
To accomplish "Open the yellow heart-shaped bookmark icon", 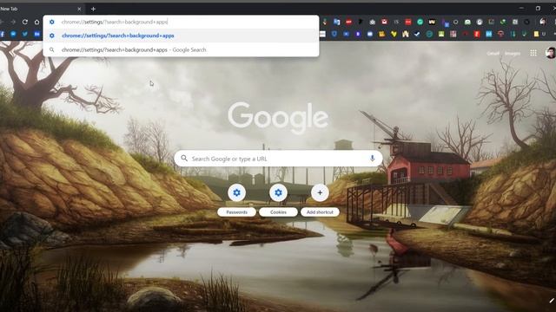I will 394,34.
